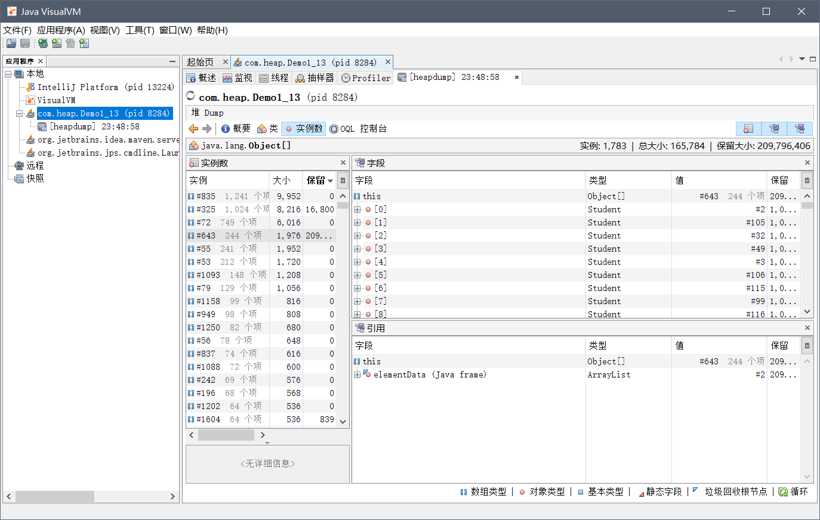This screenshot has height=520, width=820.
Task: Open the 抽样器 (Sampler) tab
Action: point(315,78)
